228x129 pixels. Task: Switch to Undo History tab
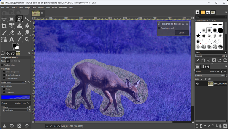click(13, 54)
